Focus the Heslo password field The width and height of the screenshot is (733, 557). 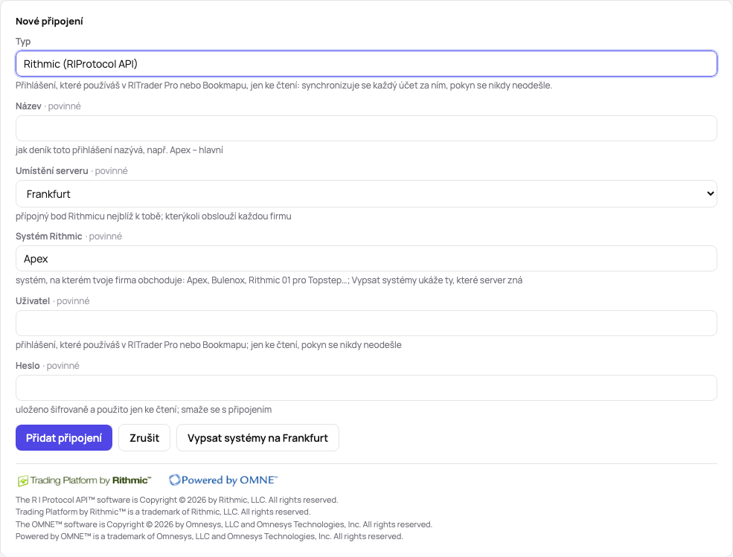(x=366, y=388)
